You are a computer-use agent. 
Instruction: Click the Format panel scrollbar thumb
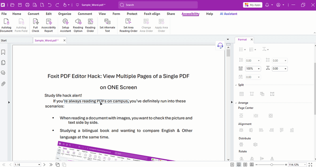315,88
